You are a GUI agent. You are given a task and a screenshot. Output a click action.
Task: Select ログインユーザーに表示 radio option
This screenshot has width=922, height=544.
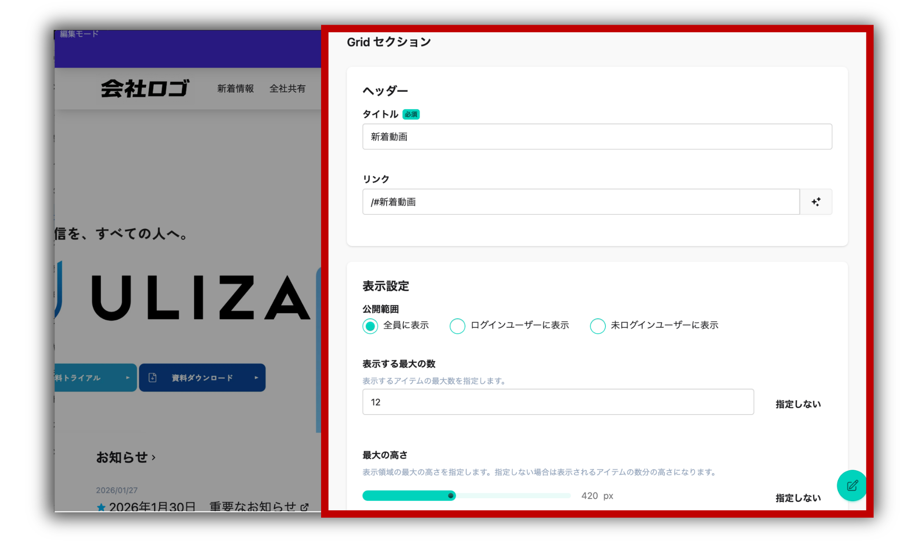point(457,326)
